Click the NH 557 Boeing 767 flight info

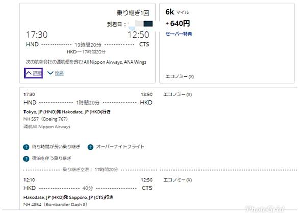45,119
